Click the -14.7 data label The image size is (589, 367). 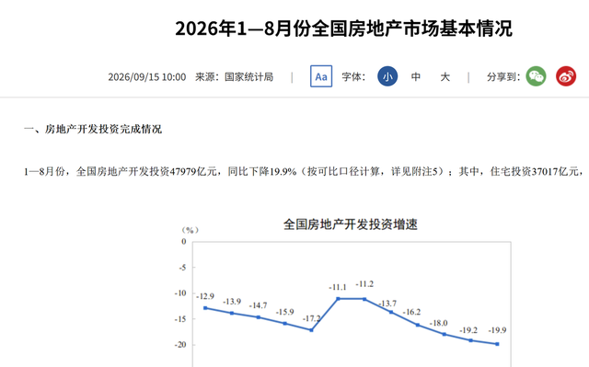tap(258, 305)
